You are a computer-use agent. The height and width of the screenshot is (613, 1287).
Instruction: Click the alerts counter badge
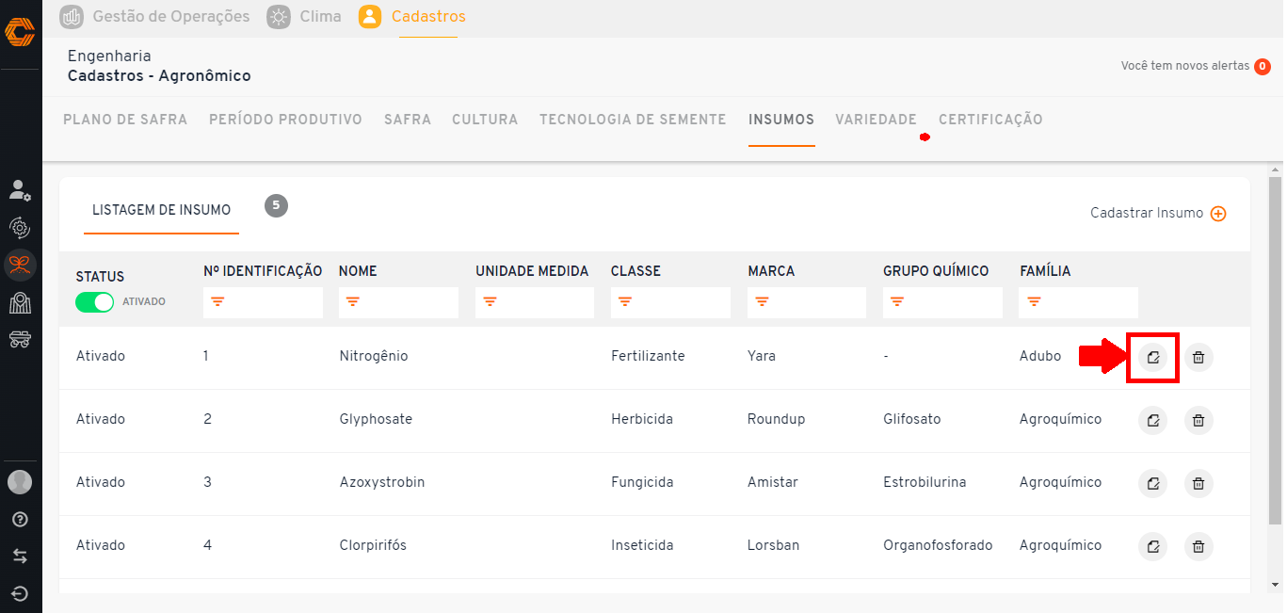(1263, 66)
